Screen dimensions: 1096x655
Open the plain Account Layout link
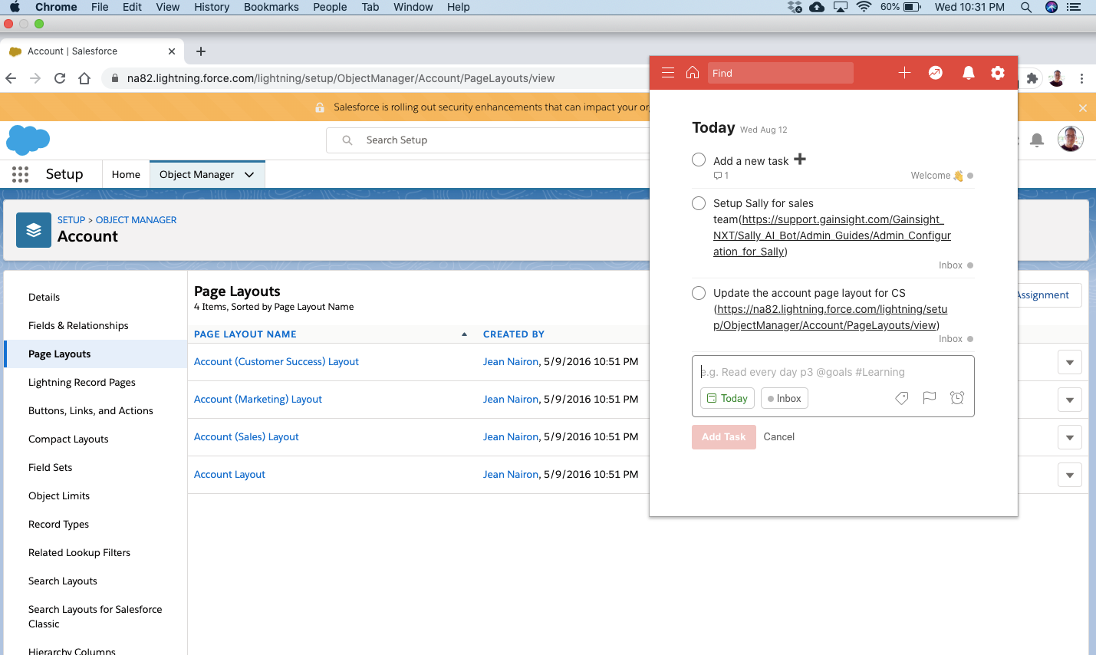click(x=229, y=475)
